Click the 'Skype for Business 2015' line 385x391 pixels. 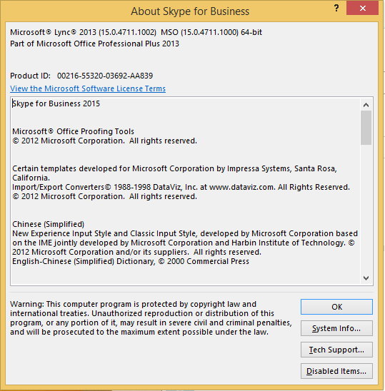pyautogui.click(x=56, y=103)
